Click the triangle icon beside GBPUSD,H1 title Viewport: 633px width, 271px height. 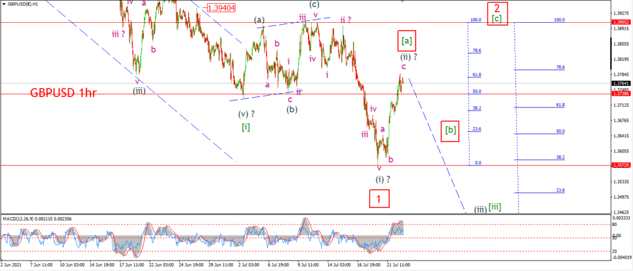4,5
